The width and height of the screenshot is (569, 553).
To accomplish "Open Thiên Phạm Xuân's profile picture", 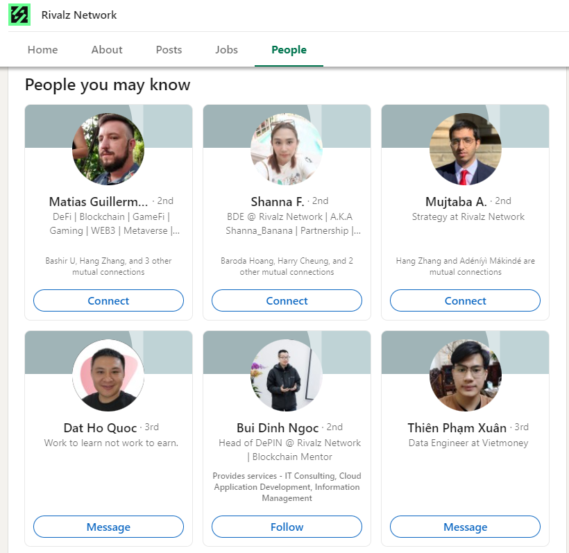I will click(x=465, y=375).
